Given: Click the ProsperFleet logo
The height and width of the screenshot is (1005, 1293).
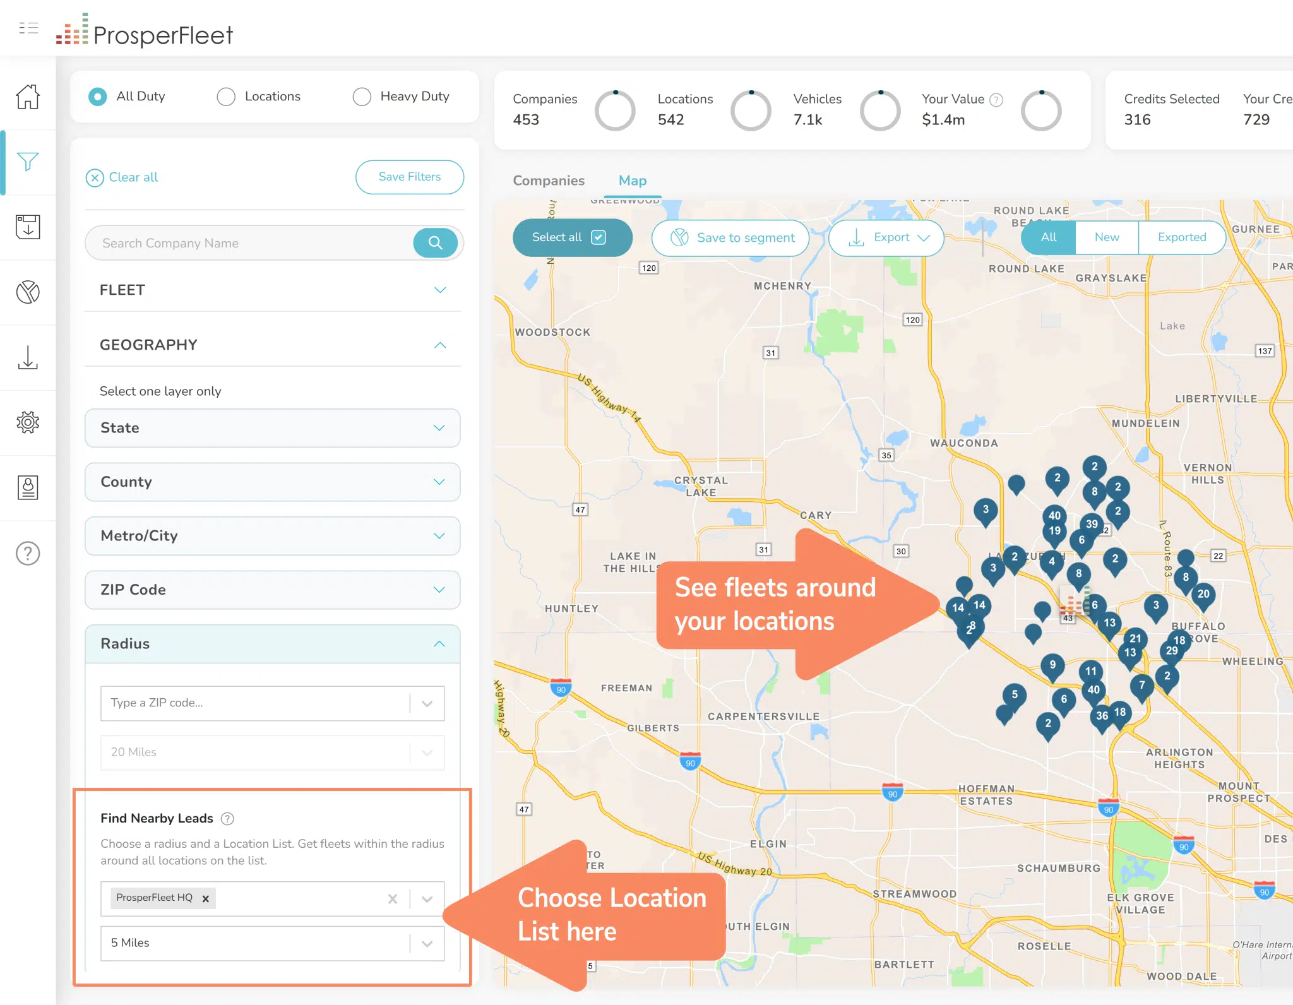Looking at the screenshot, I should pyautogui.click(x=144, y=30).
